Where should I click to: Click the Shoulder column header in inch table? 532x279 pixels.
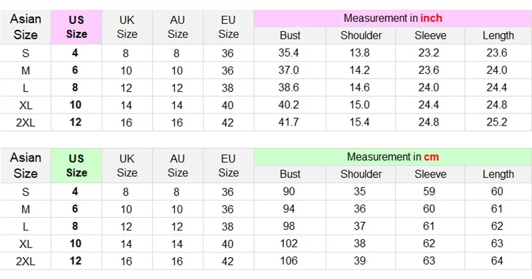tap(361, 36)
